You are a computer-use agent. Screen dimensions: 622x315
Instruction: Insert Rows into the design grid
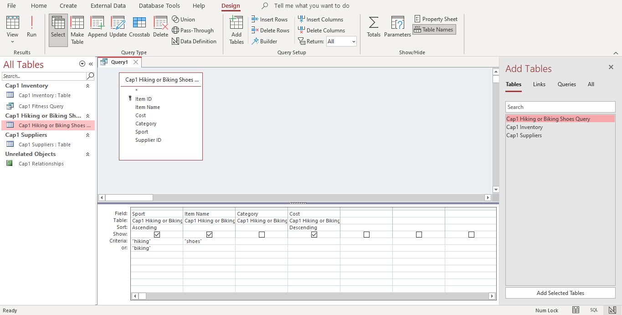tap(270, 19)
